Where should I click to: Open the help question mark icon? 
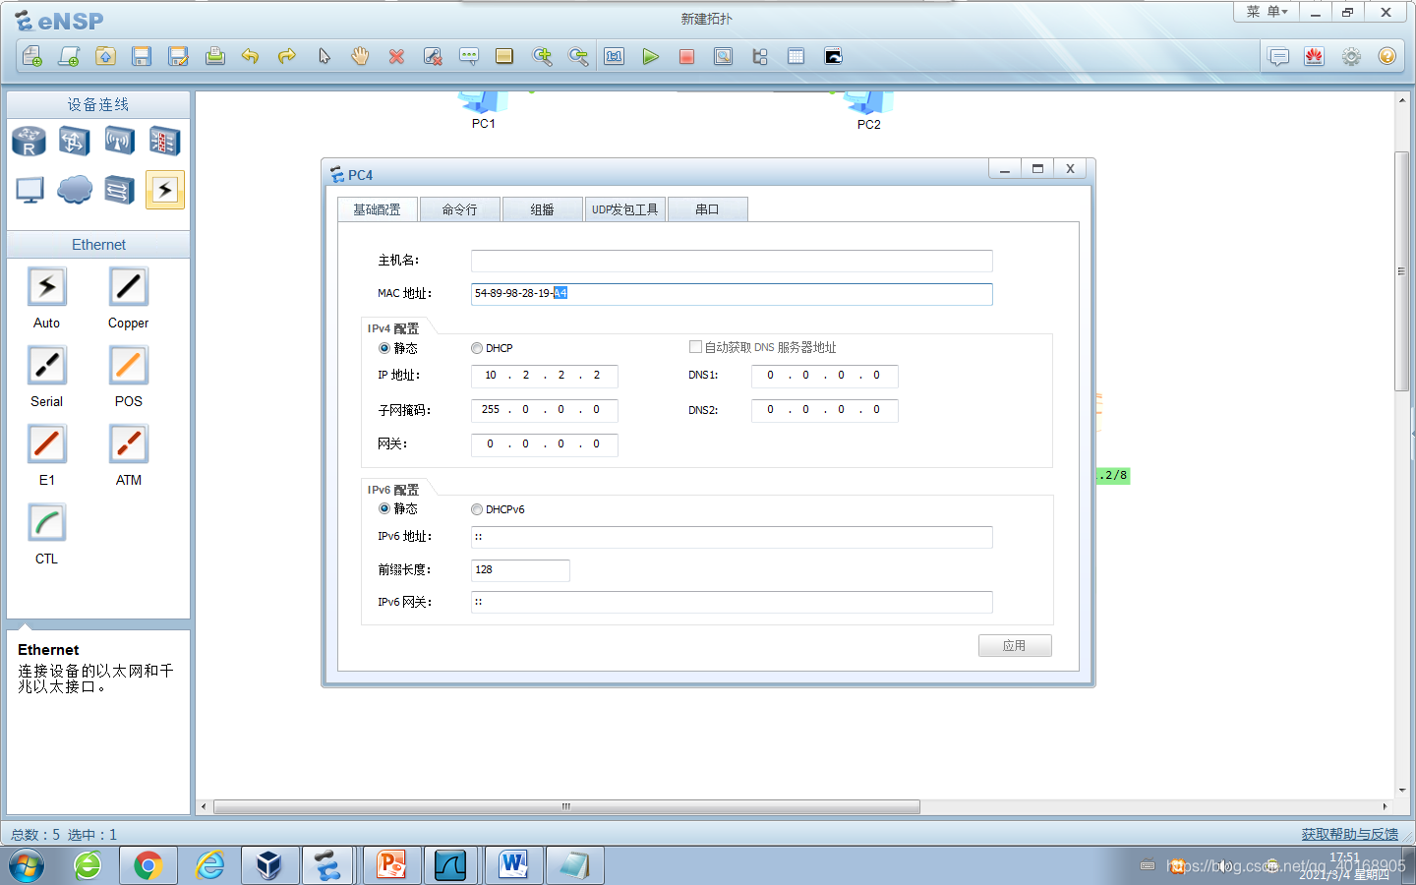(x=1386, y=56)
